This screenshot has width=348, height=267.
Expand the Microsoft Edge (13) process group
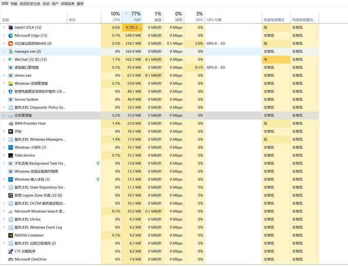pyautogui.click(x=3, y=36)
